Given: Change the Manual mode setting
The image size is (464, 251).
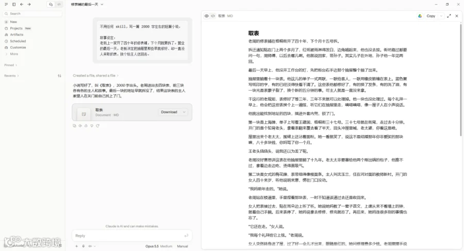Looking at the screenshot, I should pos(183,246).
